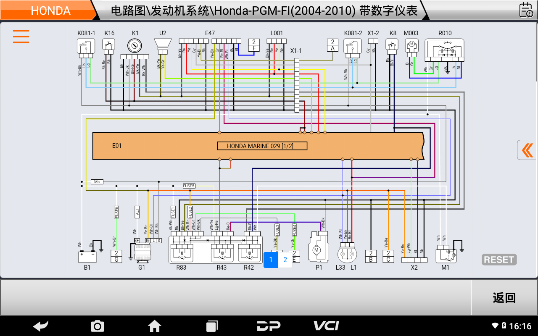Tap the DP diagnostic icon
Viewport: 538px width, 336px height.
269,325
